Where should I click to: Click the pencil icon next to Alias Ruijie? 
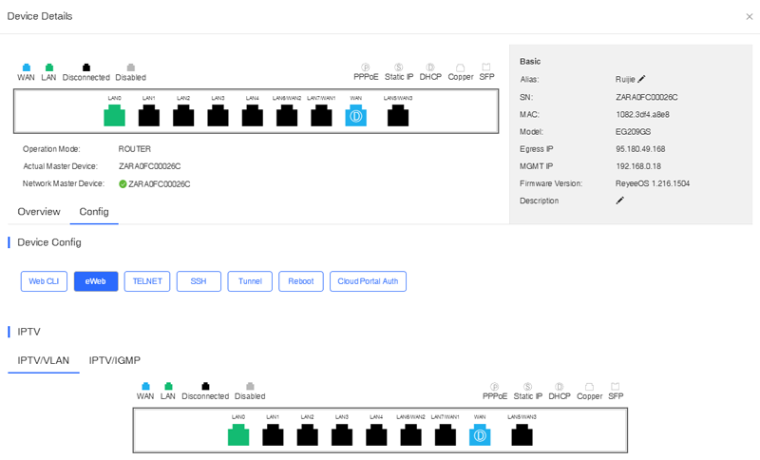coord(642,80)
